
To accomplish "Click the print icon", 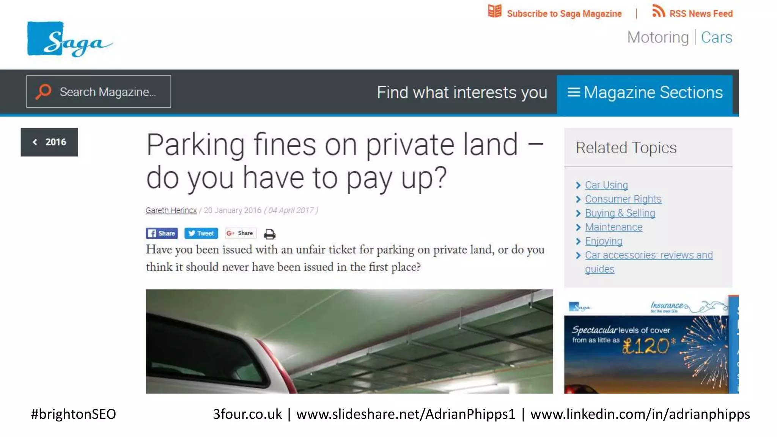I will pos(270,234).
